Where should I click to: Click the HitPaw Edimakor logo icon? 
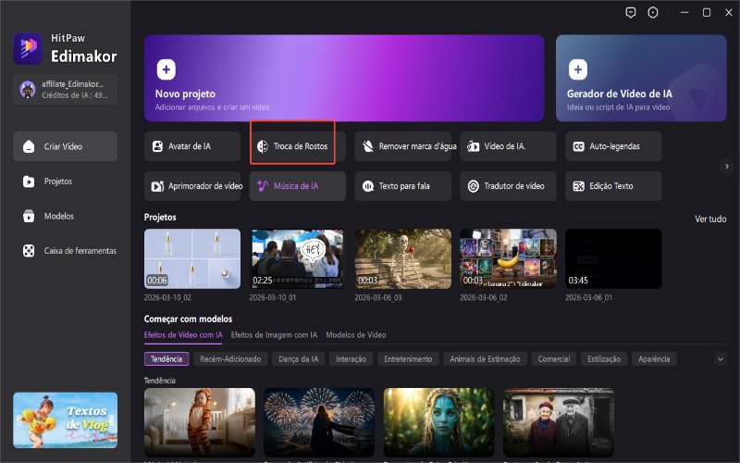click(28, 48)
